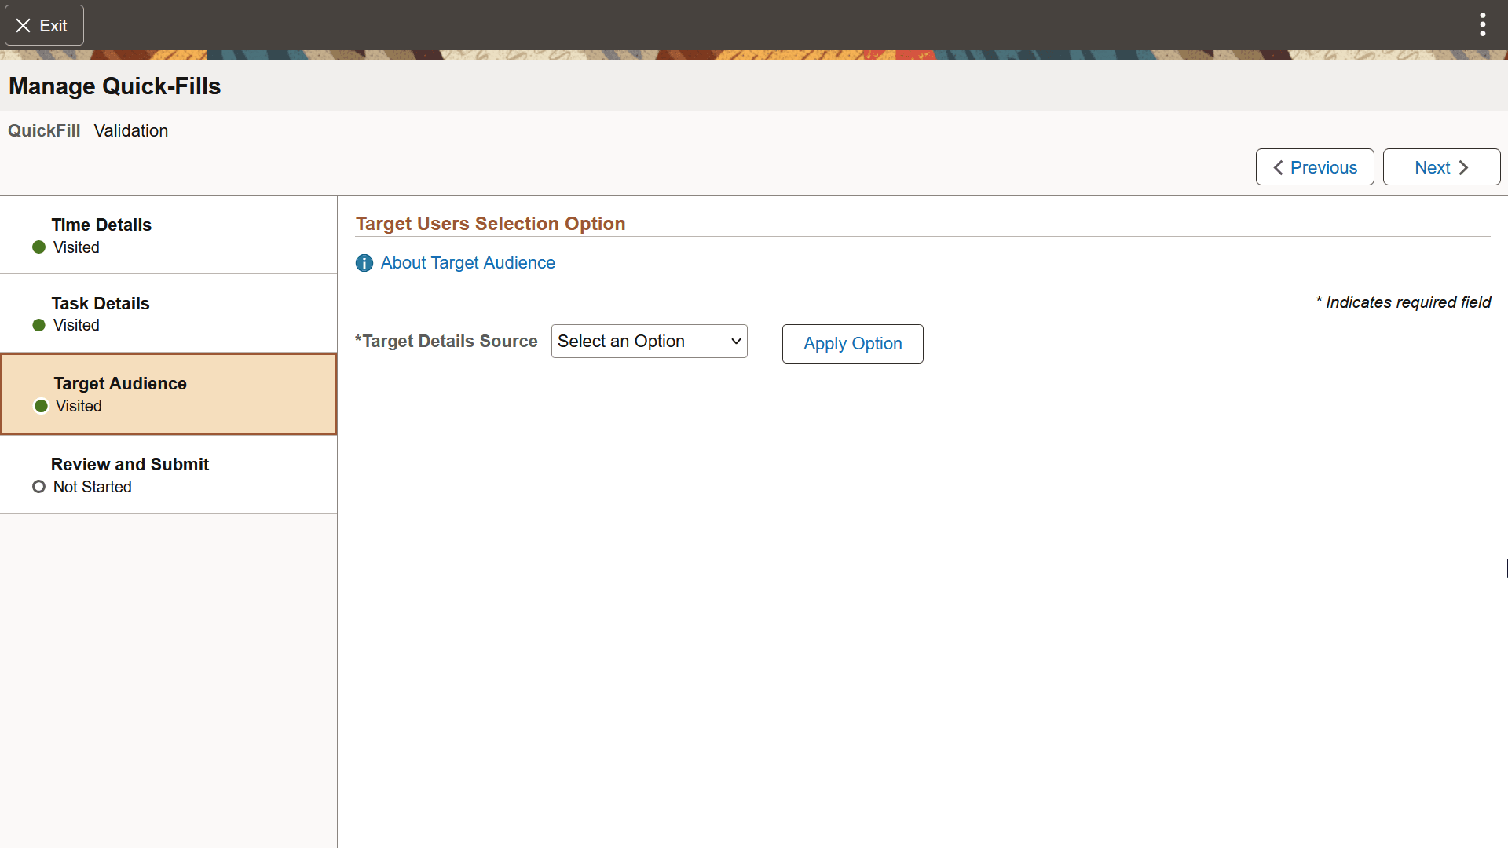Click the green indicator on Target Audience step
Screen dimensions: 1508x848
tap(40, 406)
